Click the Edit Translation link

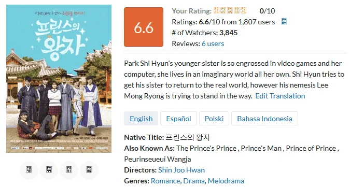pos(280,96)
